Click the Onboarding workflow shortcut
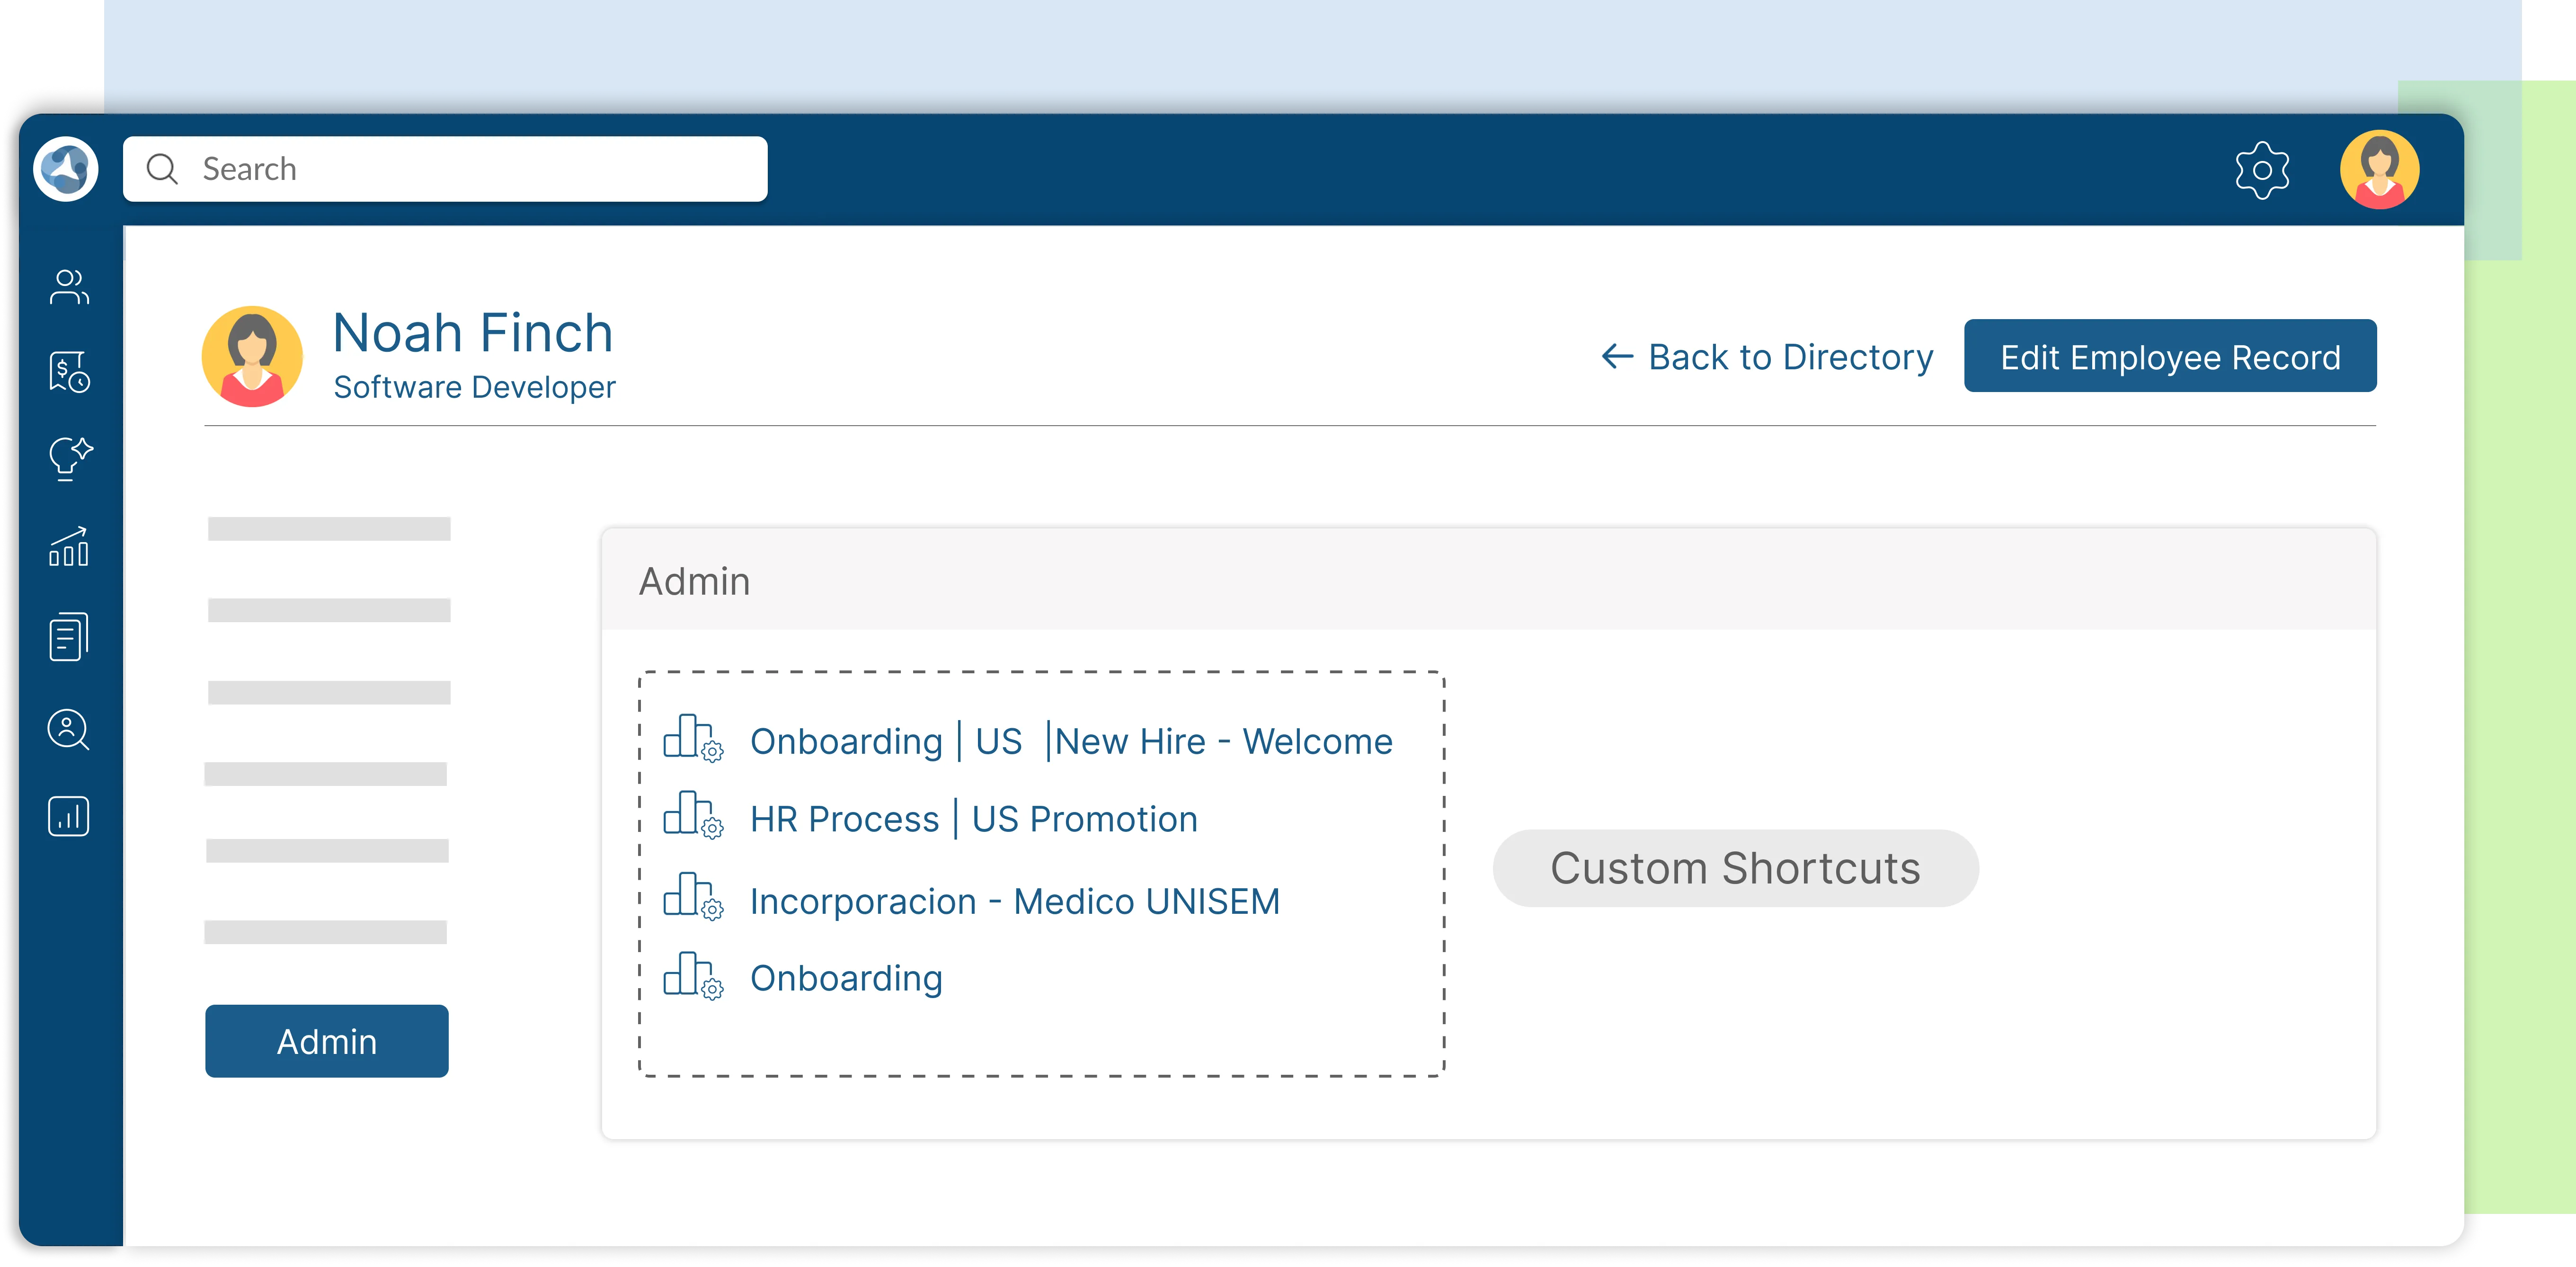The height and width of the screenshot is (1267, 2576). (846, 978)
